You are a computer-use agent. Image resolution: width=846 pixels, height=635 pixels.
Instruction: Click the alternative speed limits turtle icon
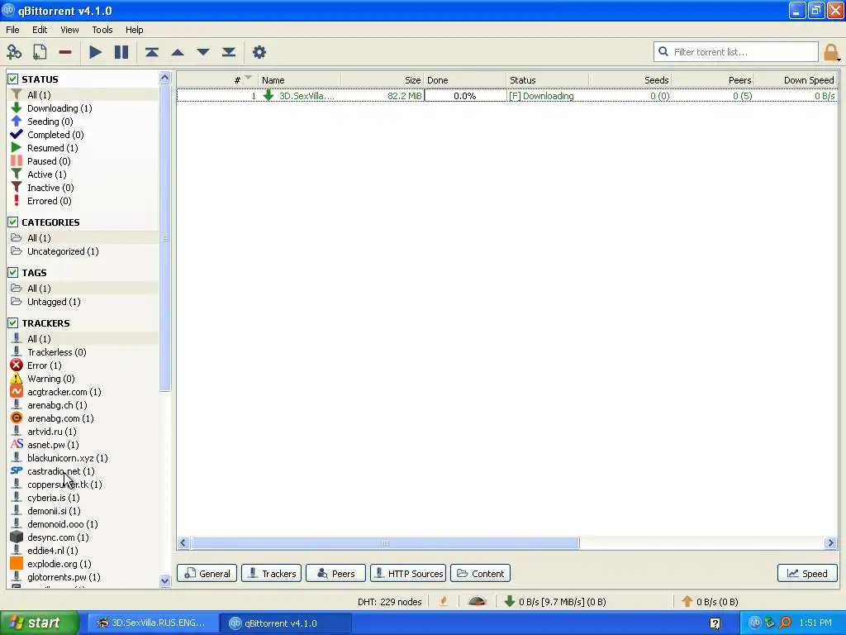[477, 601]
